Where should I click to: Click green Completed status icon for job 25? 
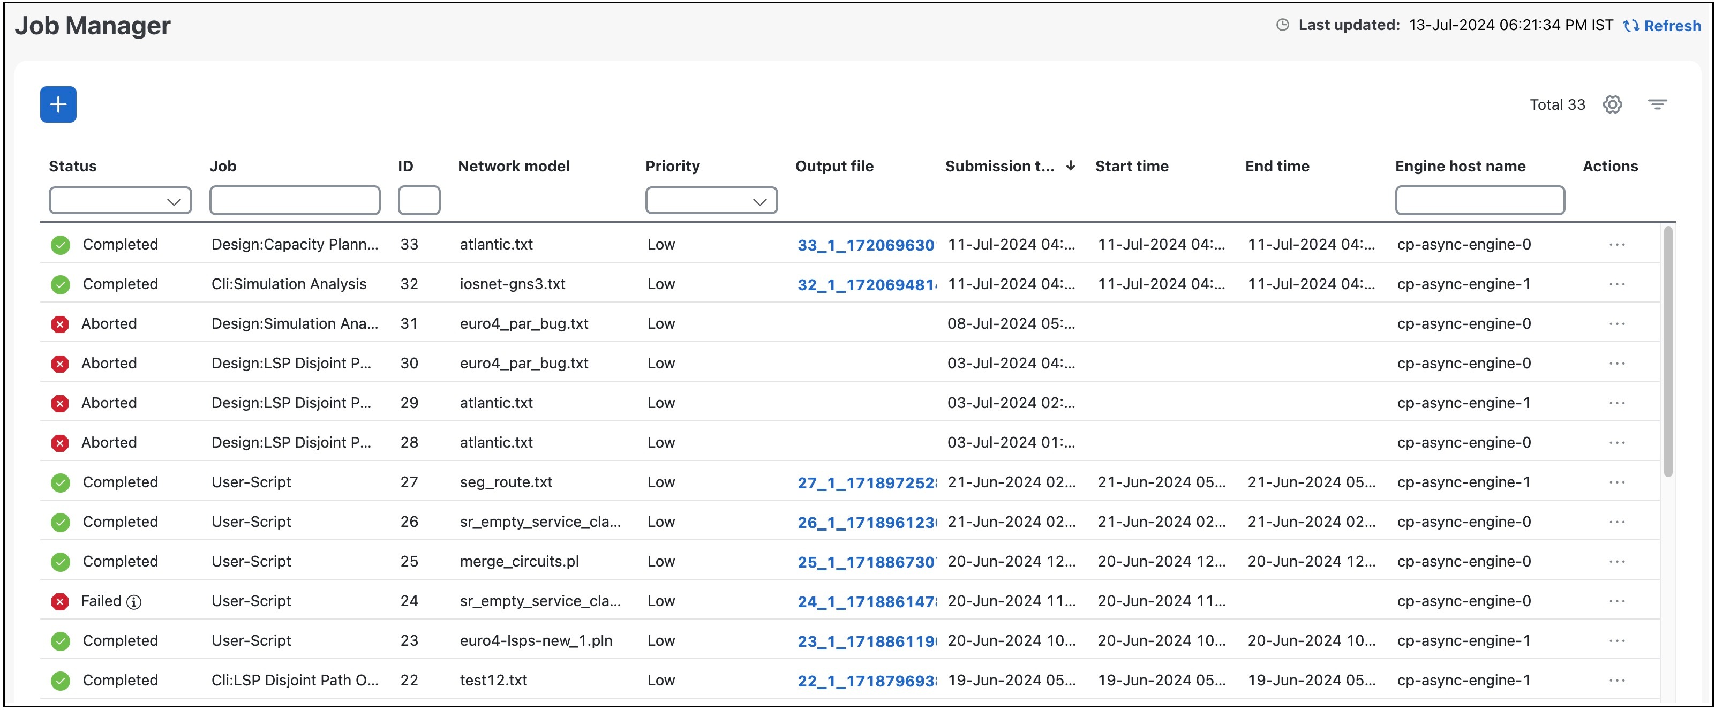coord(60,562)
